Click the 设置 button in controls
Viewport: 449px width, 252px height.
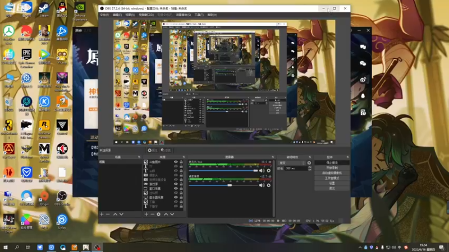(x=332, y=183)
